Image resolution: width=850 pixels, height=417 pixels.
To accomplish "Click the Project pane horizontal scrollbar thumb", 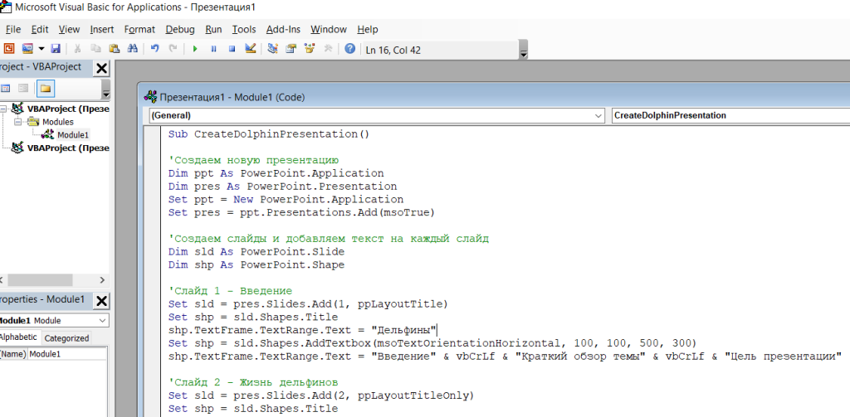I will [x=40, y=280].
